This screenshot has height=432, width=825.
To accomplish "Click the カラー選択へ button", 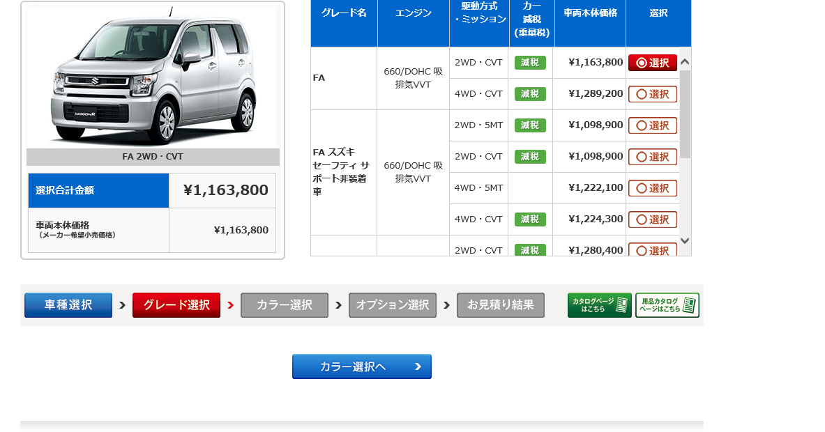I will [362, 367].
